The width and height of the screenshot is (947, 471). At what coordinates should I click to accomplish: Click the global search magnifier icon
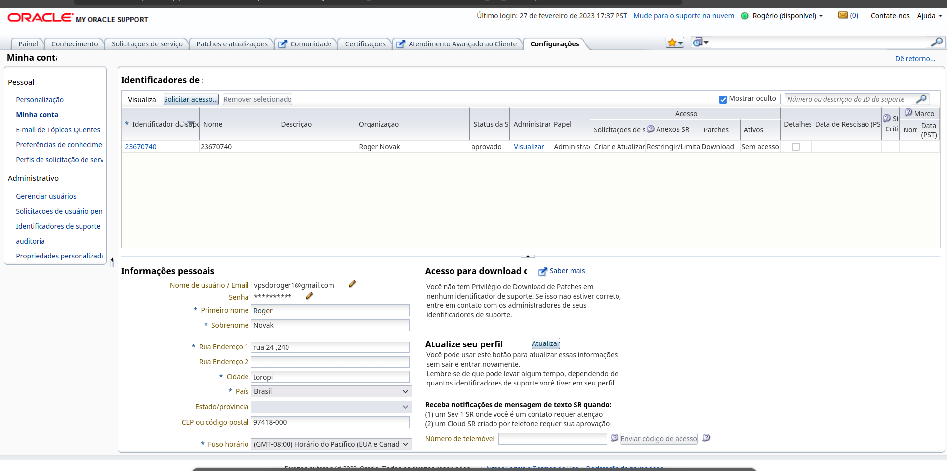click(x=936, y=42)
